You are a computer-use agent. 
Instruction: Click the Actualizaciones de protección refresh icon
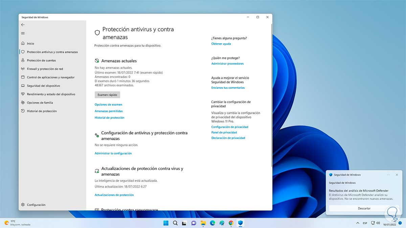pyautogui.click(x=97, y=171)
